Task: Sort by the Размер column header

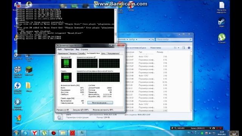Action: (x=160, y=52)
